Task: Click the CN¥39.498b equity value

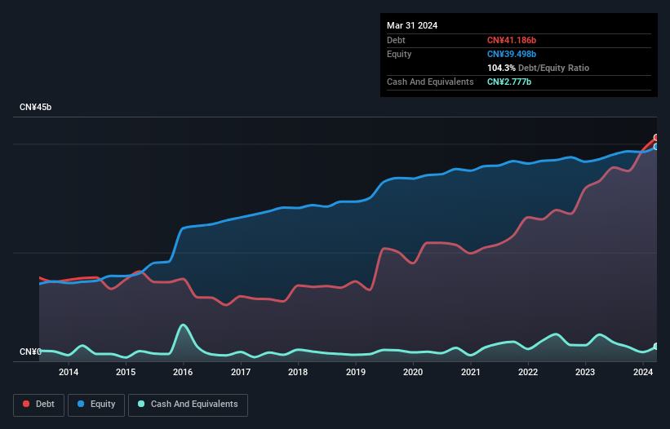Action: [512, 54]
